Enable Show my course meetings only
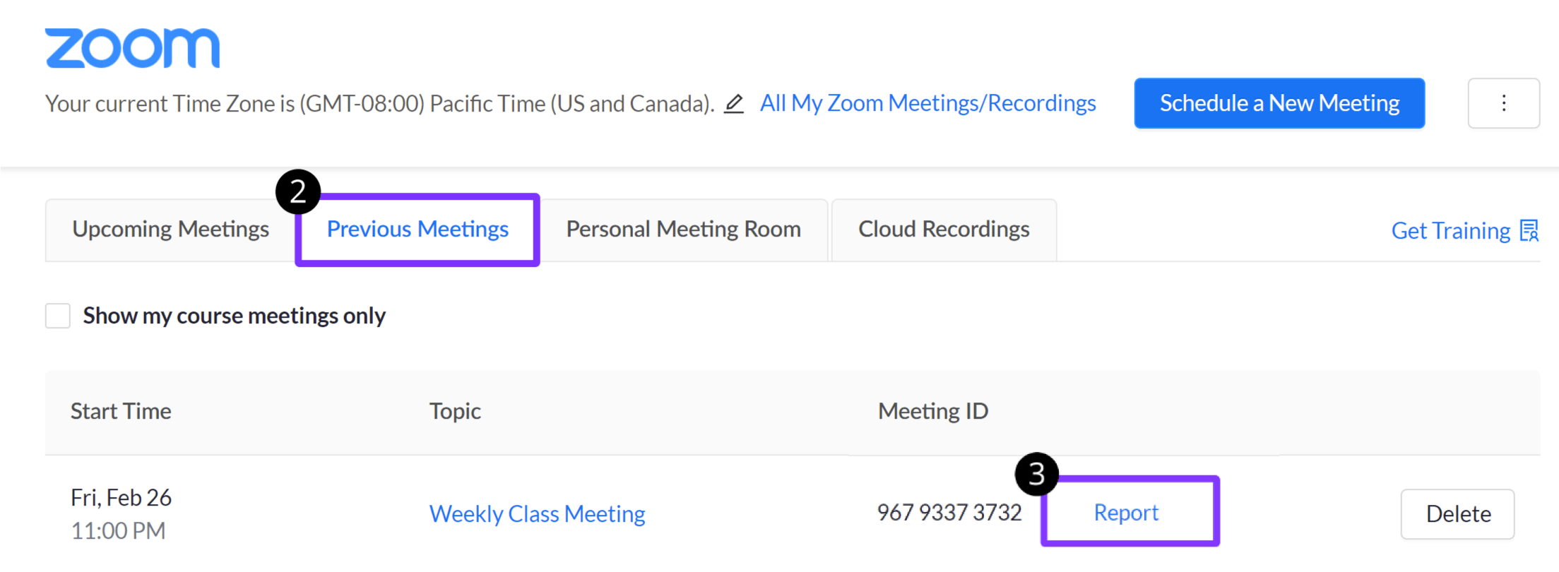This screenshot has height=572, width=1559. pos(57,316)
